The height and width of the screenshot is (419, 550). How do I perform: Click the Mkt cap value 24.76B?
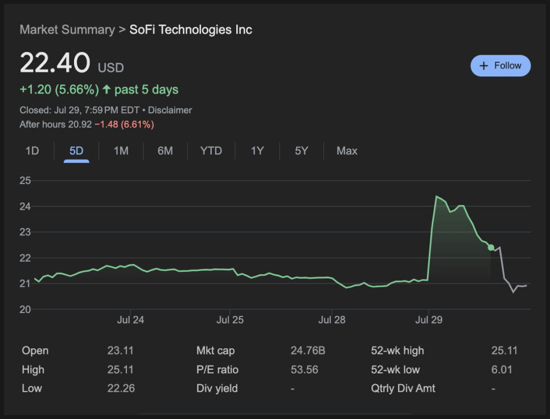tap(308, 351)
